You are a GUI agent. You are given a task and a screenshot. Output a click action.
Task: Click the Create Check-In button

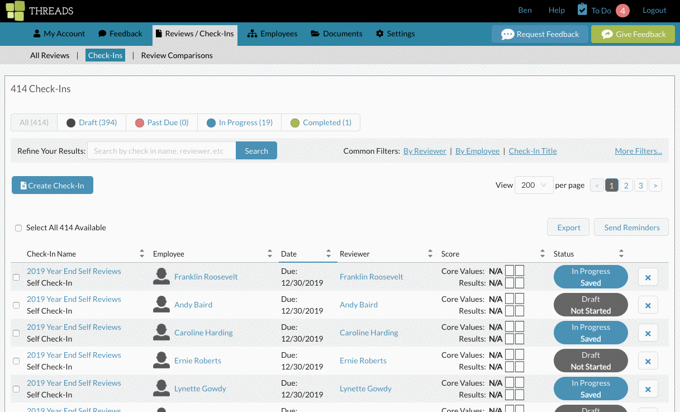(x=53, y=186)
